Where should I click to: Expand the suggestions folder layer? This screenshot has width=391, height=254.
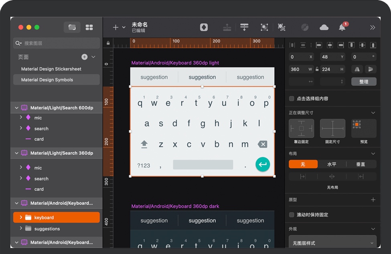click(21, 228)
